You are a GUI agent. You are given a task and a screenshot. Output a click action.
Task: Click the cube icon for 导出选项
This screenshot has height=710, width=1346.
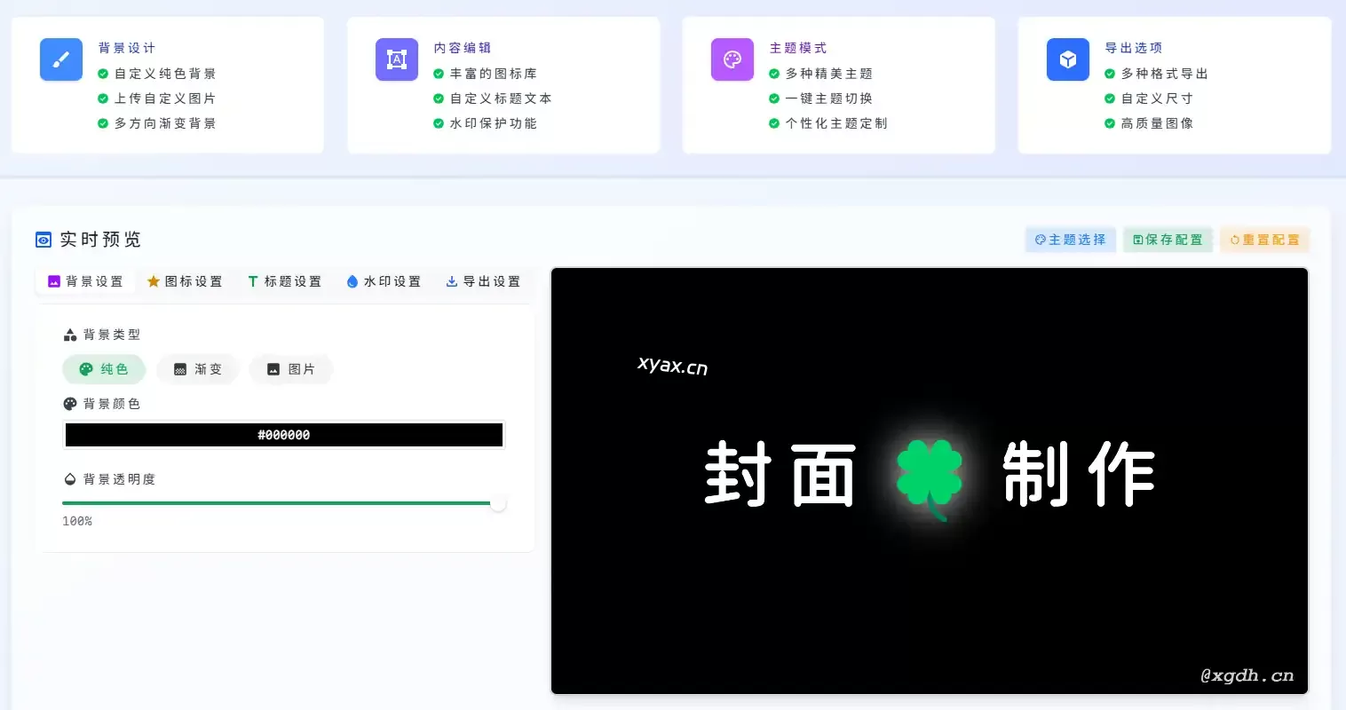1067,59
